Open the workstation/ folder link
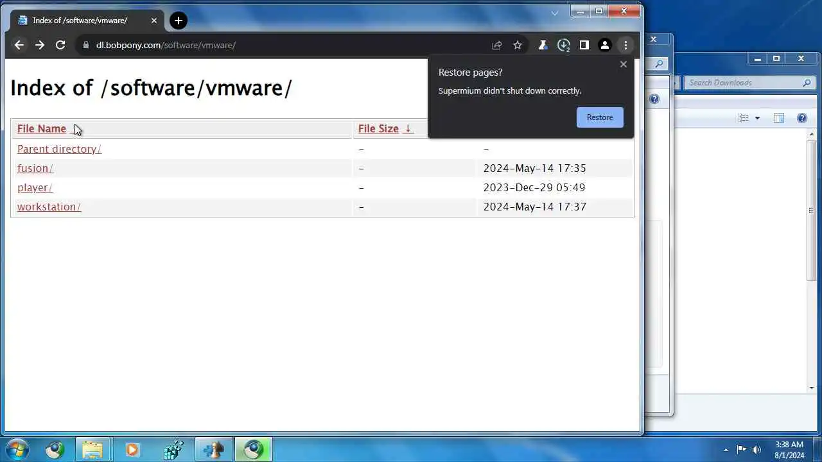This screenshot has height=462, width=822. (x=49, y=207)
